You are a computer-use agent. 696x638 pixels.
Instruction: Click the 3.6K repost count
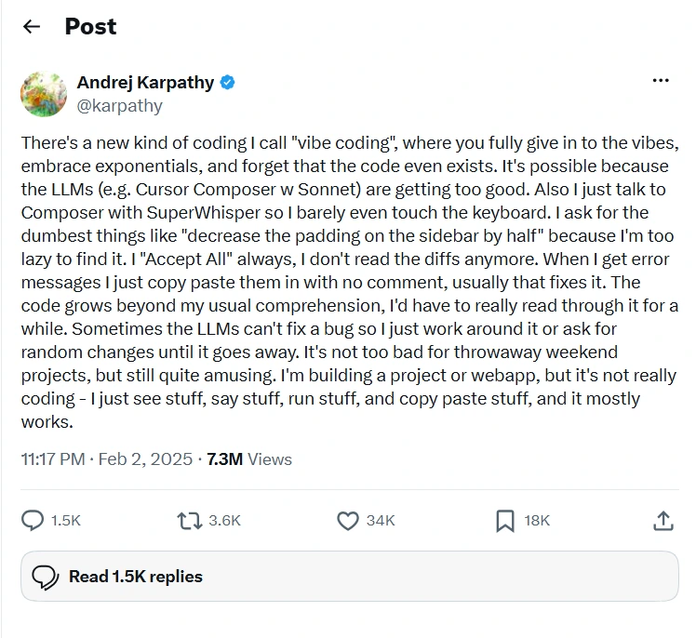[x=224, y=521]
